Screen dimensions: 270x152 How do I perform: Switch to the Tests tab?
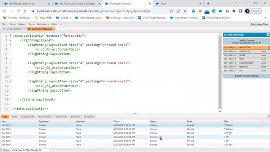[x=14, y=117]
